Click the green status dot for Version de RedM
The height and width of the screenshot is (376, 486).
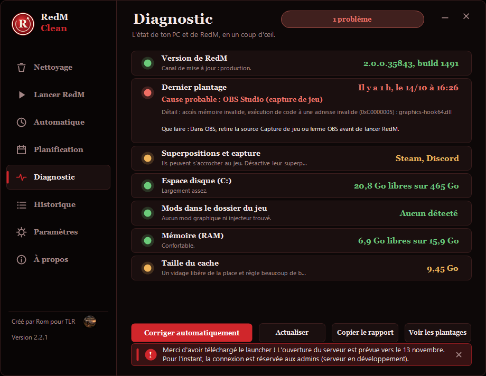(148, 63)
